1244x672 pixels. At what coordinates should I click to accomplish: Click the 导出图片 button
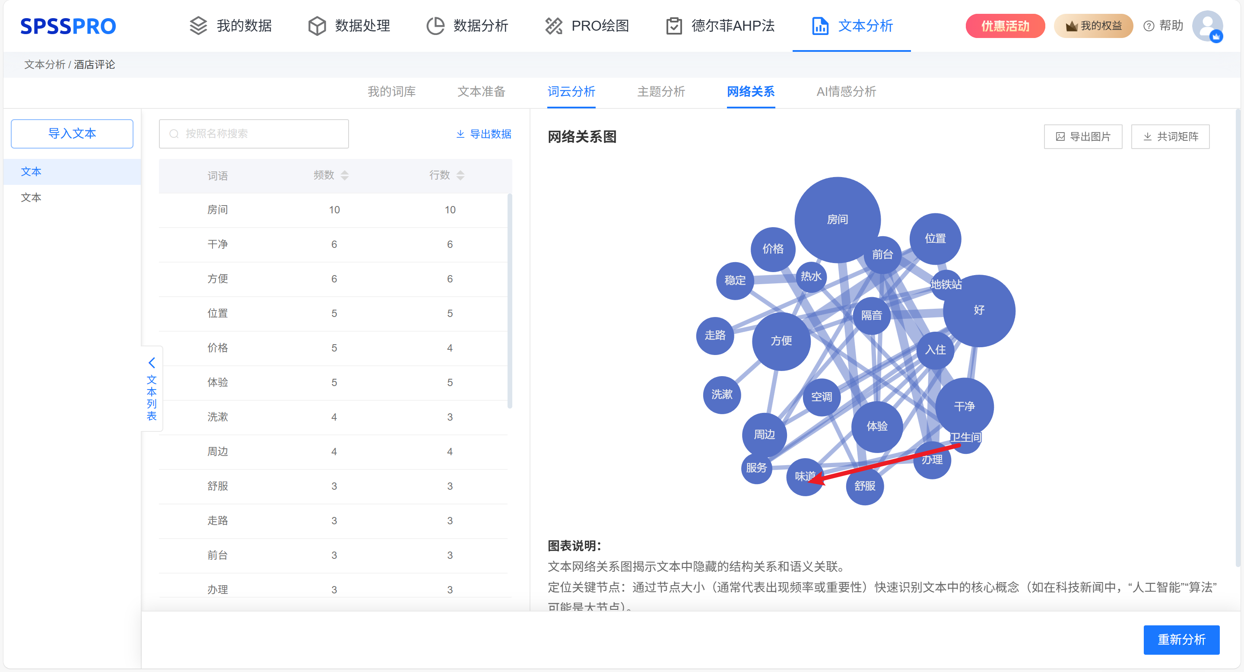[1083, 136]
